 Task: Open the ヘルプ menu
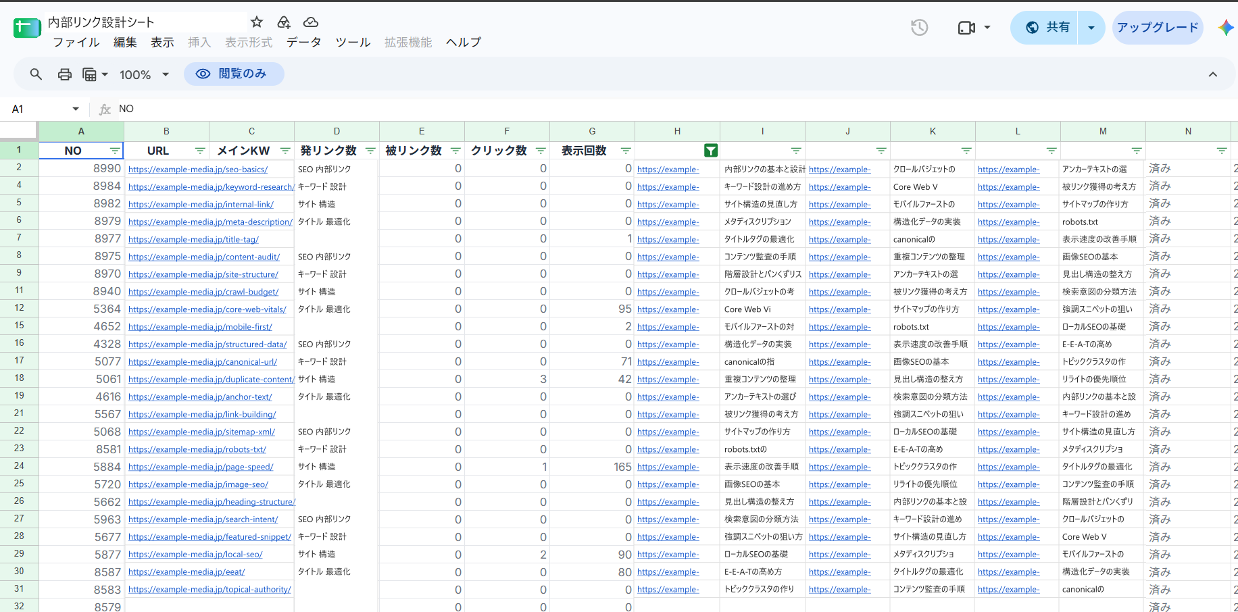click(x=464, y=43)
